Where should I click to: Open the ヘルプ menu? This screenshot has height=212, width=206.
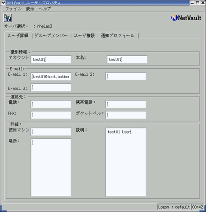[45, 9]
